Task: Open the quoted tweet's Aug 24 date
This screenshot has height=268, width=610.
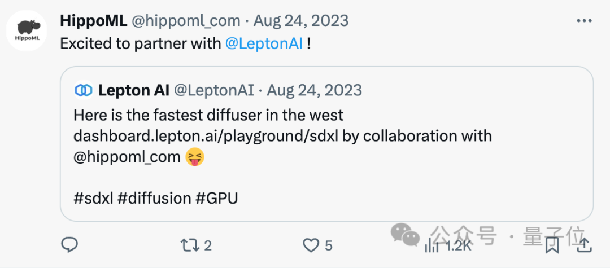Action: pos(314,90)
